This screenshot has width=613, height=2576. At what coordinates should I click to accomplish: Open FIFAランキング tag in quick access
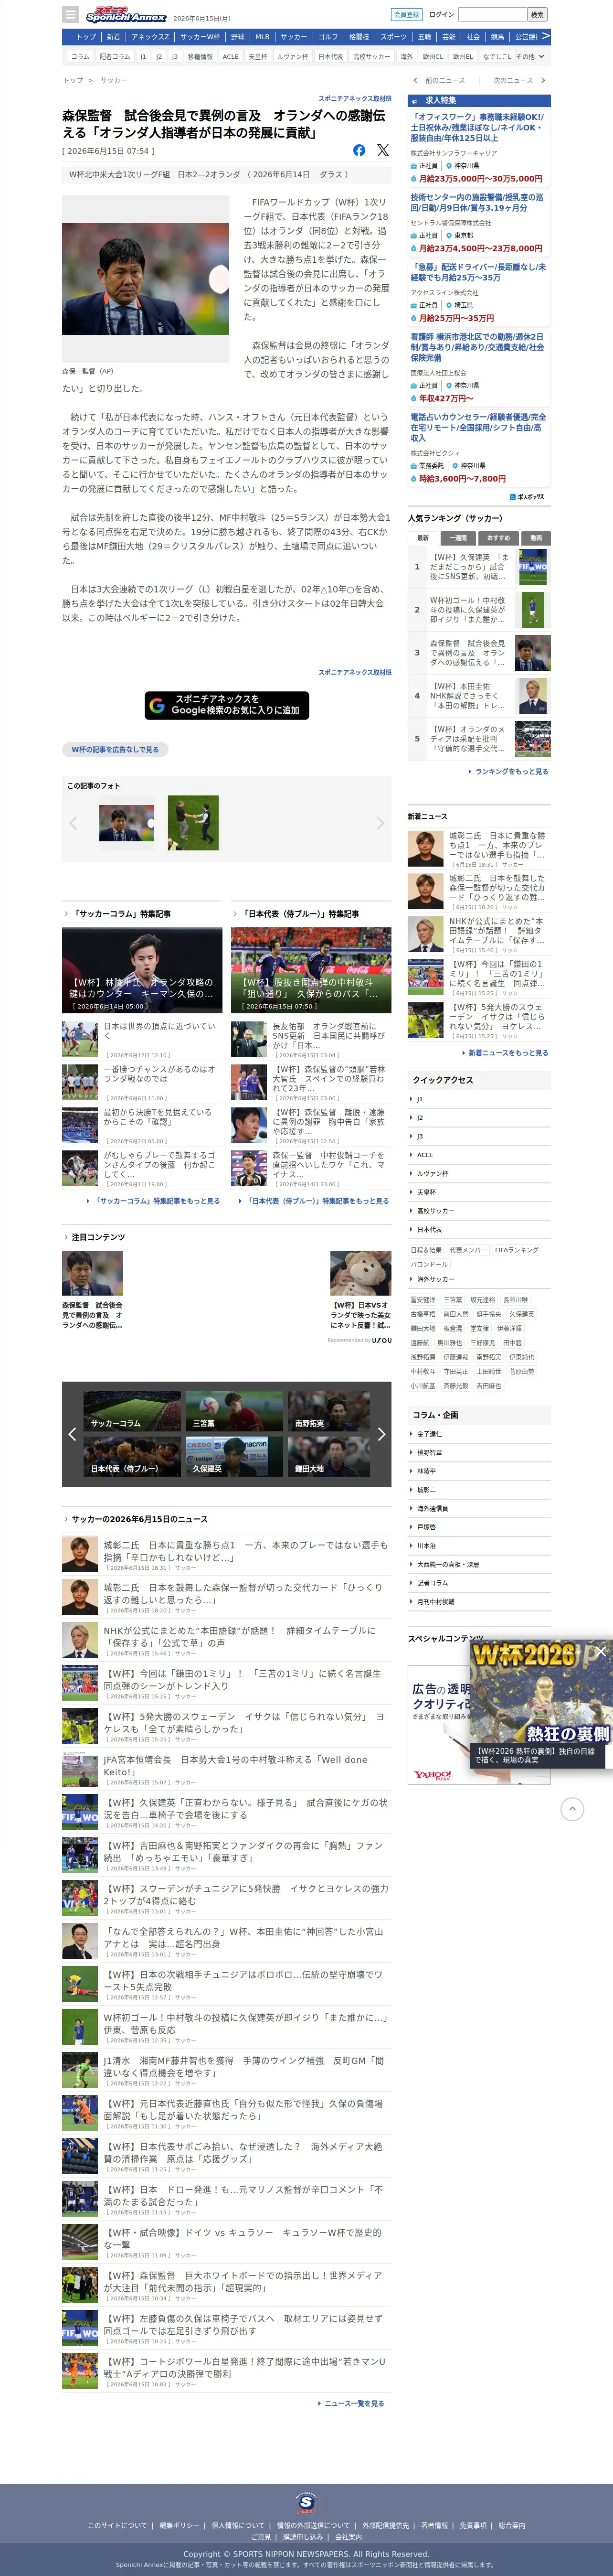[516, 1250]
